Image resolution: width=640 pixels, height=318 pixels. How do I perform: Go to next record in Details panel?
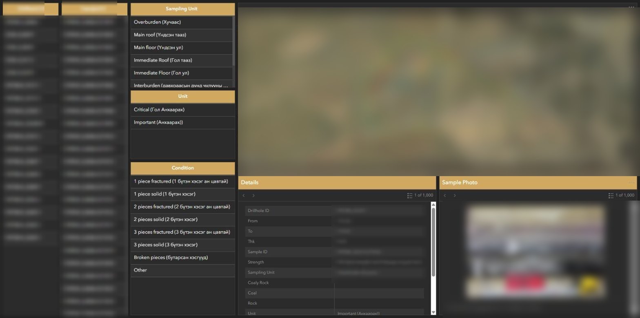[253, 196]
